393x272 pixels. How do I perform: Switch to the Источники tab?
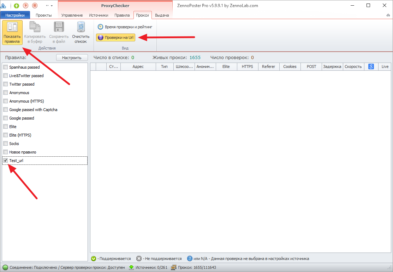[99, 15]
